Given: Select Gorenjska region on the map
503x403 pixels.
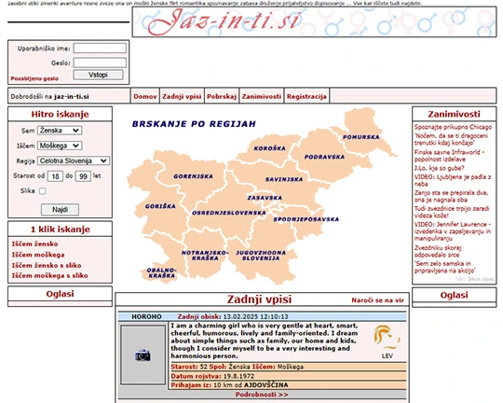Looking at the screenshot, I should [193, 176].
